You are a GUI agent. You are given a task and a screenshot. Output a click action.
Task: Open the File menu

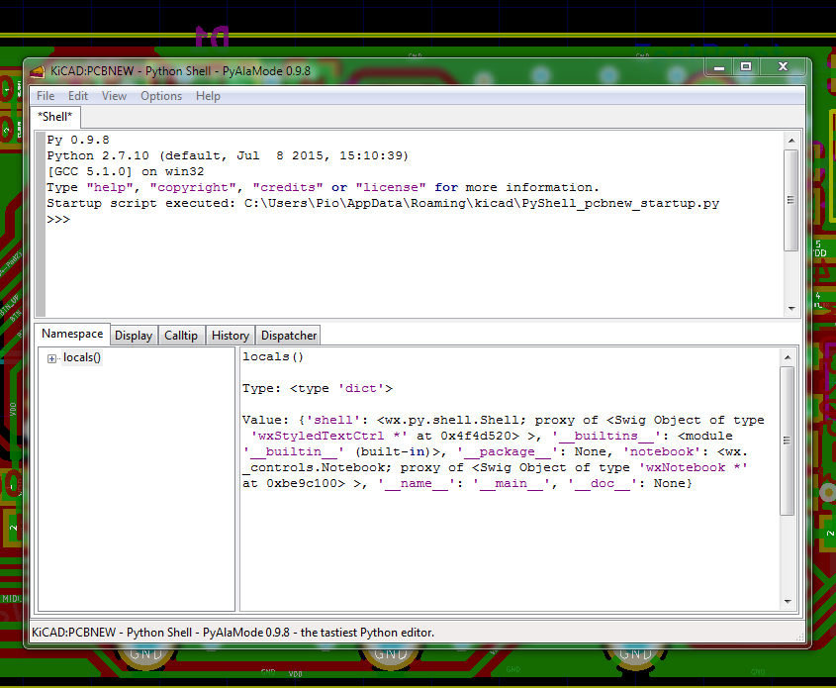46,96
